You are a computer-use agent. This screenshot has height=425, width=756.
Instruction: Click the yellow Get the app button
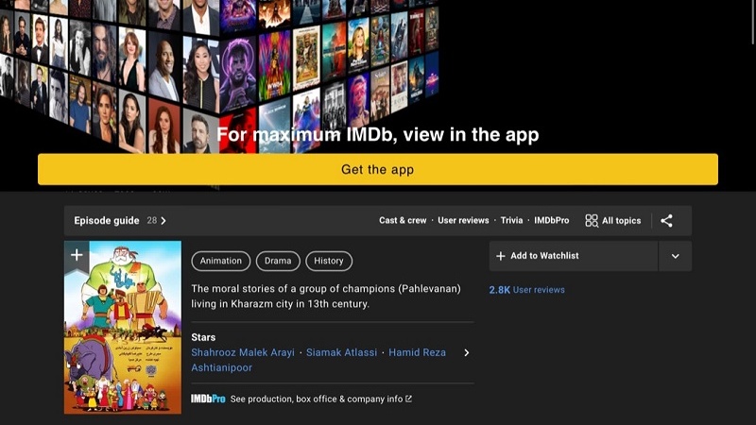point(377,170)
